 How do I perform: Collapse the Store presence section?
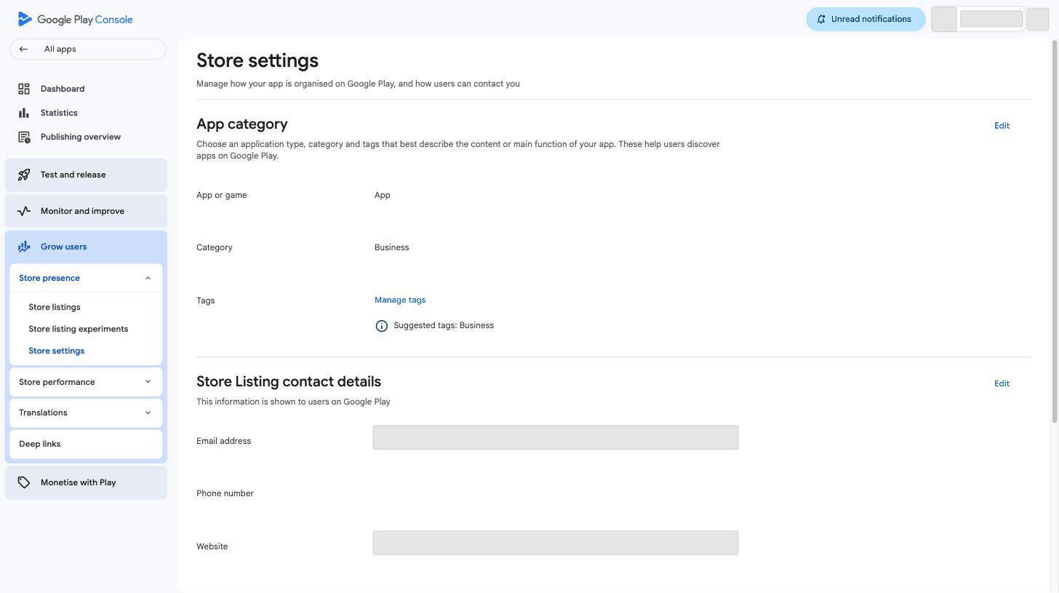click(148, 278)
